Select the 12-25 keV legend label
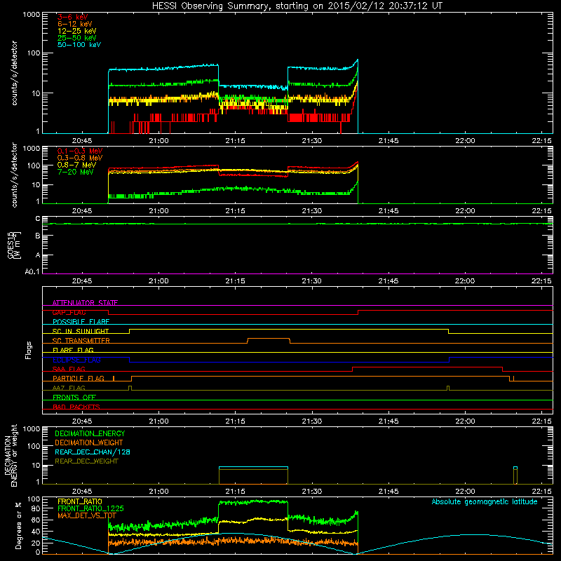The width and height of the screenshot is (561, 561). (77, 31)
